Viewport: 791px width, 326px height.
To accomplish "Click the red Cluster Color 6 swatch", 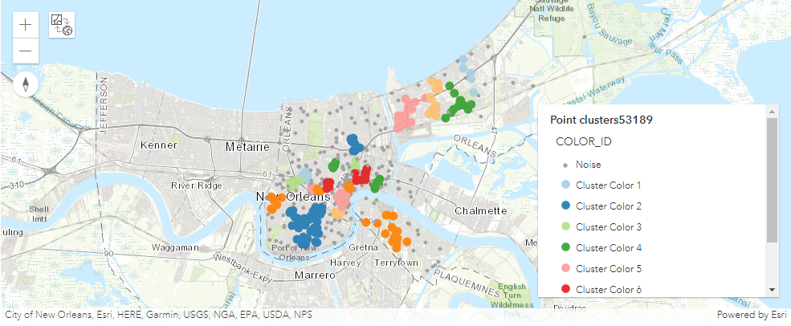I will [x=565, y=290].
